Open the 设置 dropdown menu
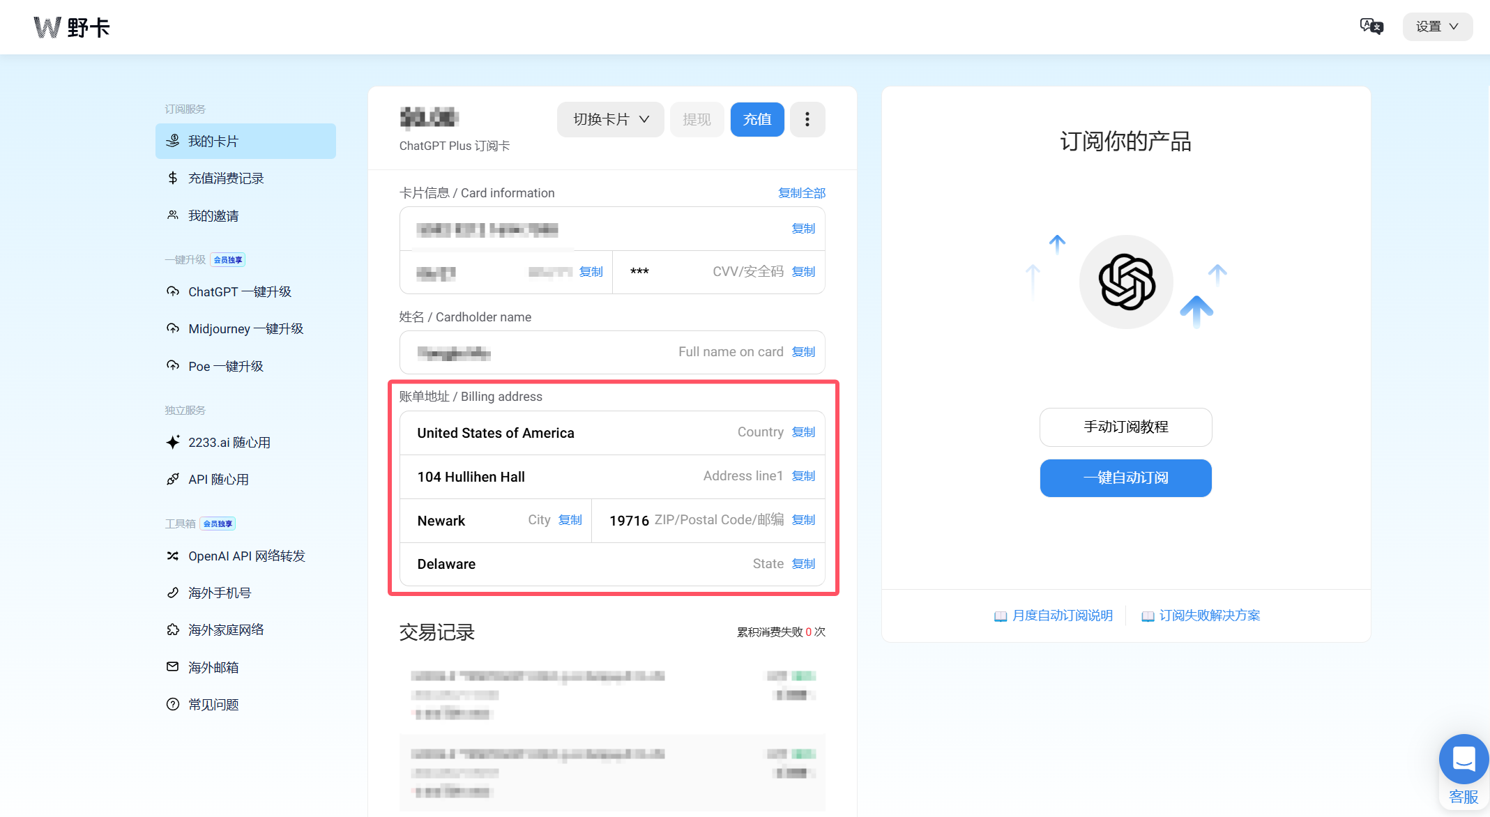The width and height of the screenshot is (1490, 817). click(x=1437, y=26)
